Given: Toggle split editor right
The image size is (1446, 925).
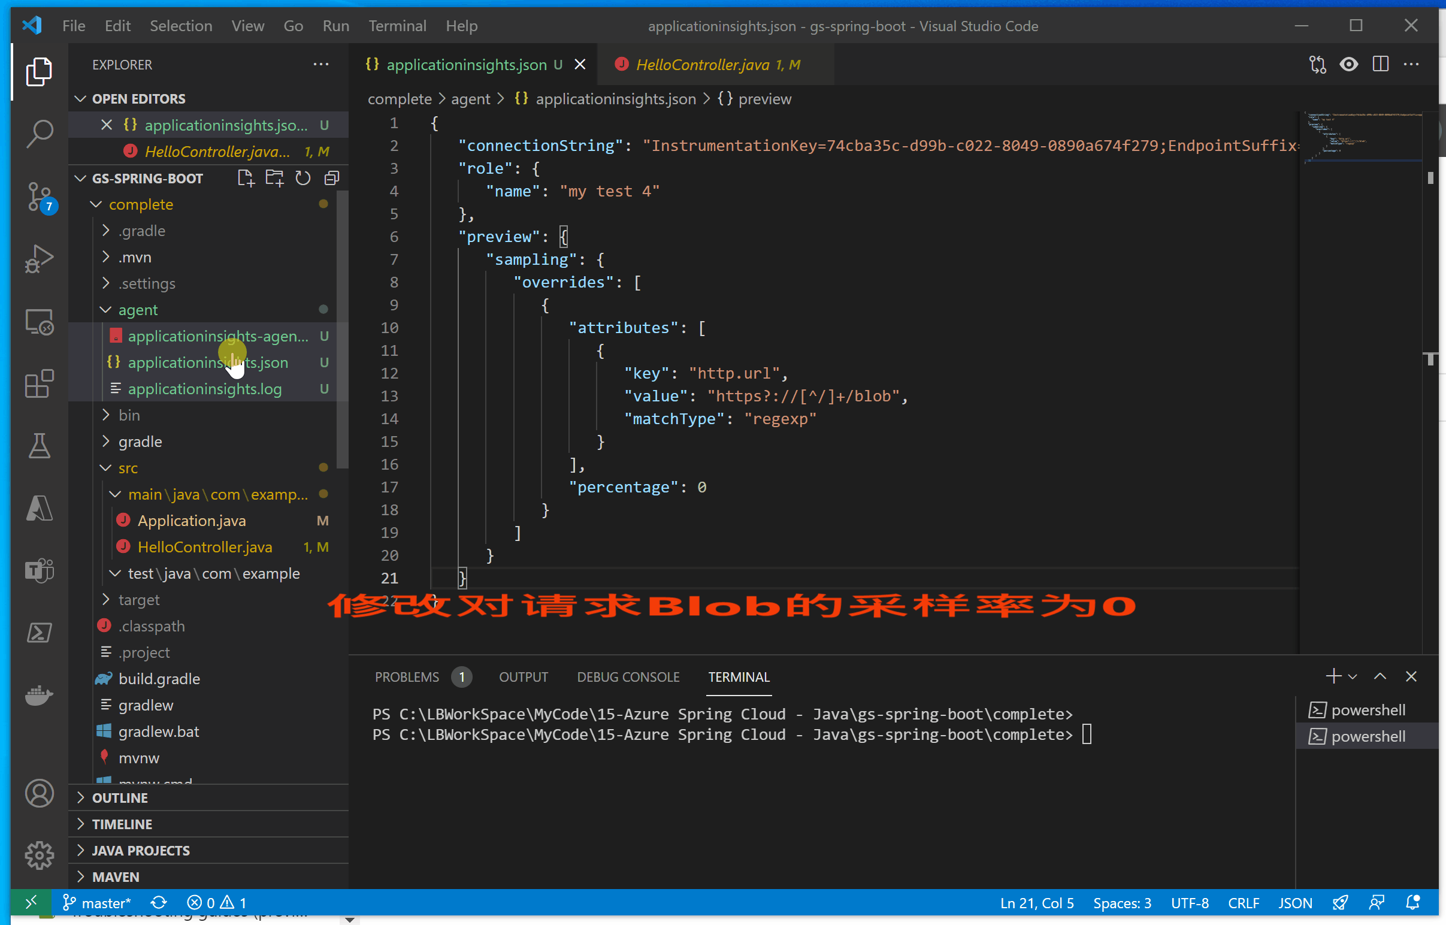Looking at the screenshot, I should [x=1380, y=64].
